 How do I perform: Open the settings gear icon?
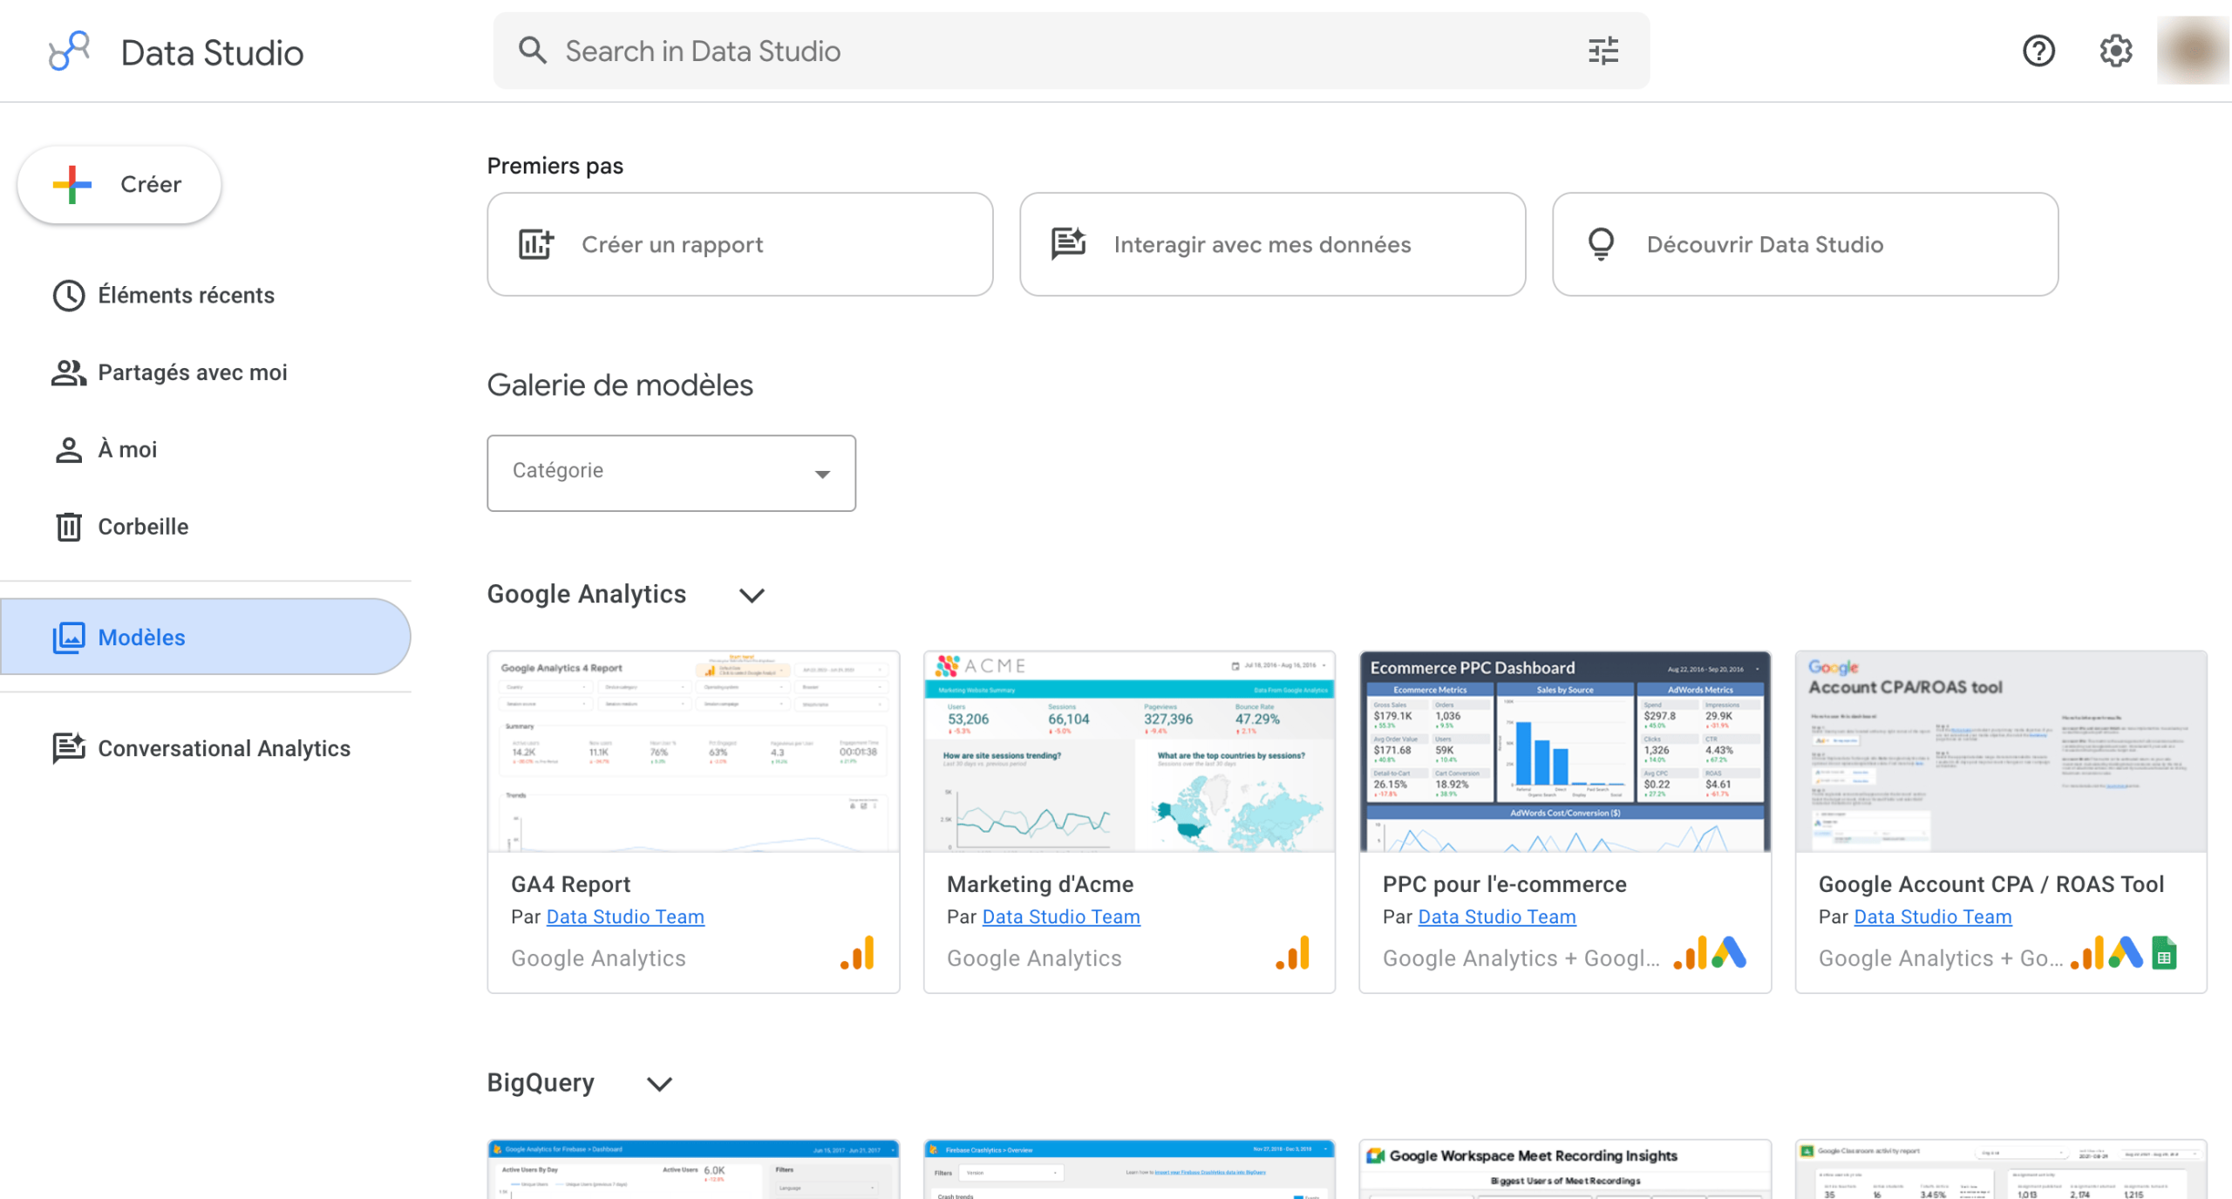pyautogui.click(x=2115, y=51)
